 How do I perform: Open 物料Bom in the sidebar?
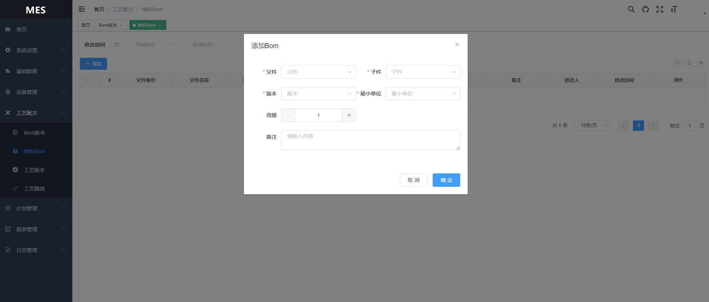click(x=36, y=151)
